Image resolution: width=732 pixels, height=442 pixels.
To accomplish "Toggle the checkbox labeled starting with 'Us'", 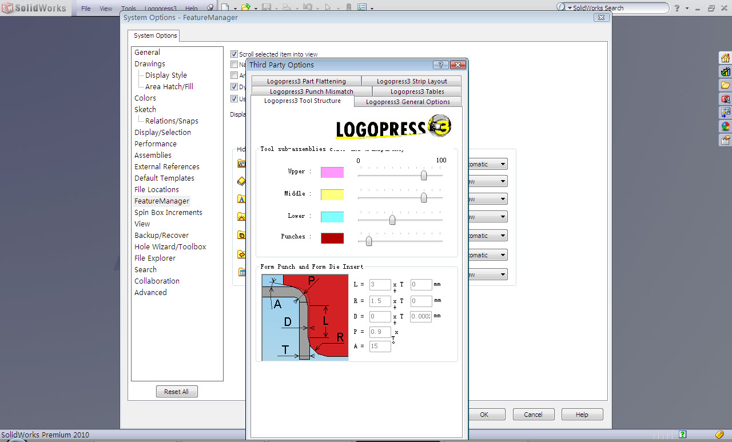I will pos(234,98).
